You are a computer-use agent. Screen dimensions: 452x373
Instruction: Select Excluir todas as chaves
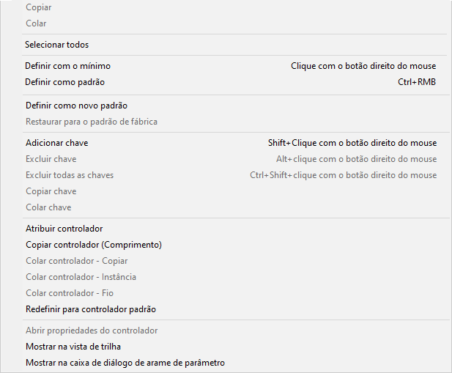coord(70,175)
